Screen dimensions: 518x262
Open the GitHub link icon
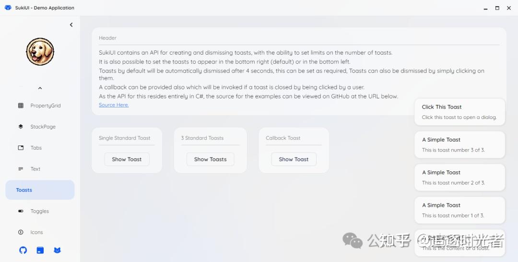tap(23, 250)
